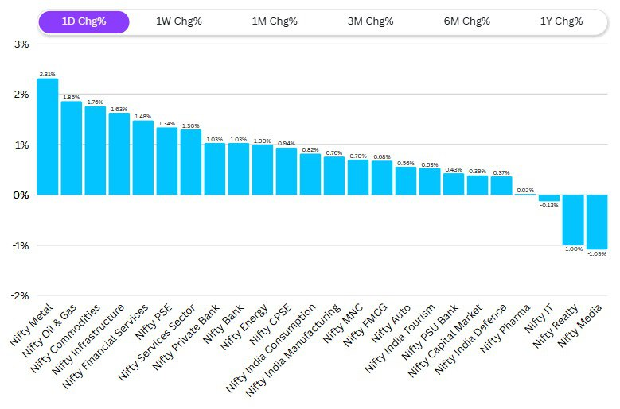Show the 1Y Chg% tab
Screen dimensions: 620x409
click(x=560, y=21)
